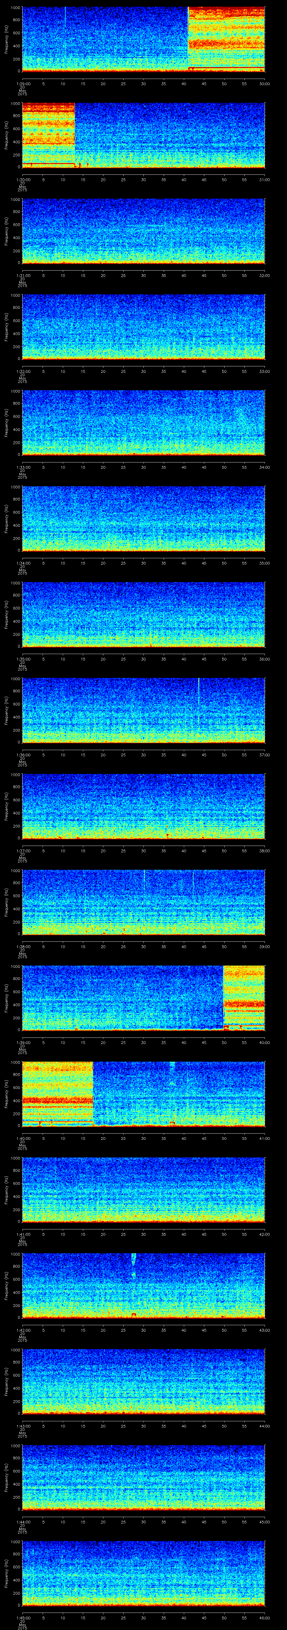Image resolution: width=287 pixels, height=1630 pixels.
Task: Select the spectrogram panel starting at 1:32:00
Action: (143, 326)
